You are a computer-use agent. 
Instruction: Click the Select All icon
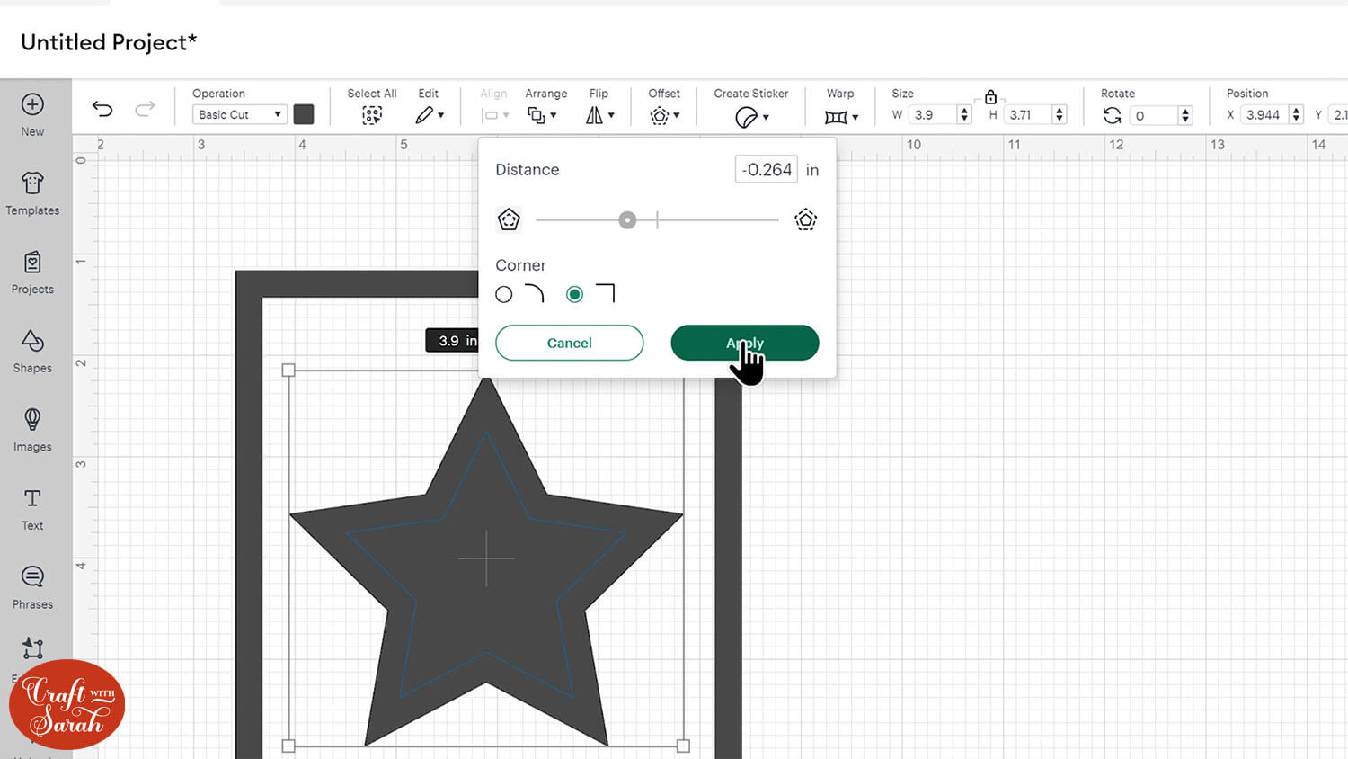click(x=372, y=115)
